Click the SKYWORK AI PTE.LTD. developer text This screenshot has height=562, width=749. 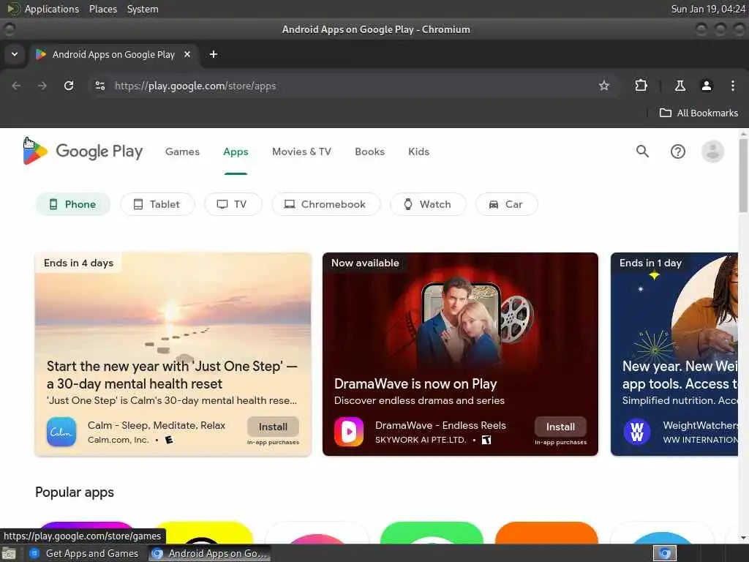tap(421, 440)
